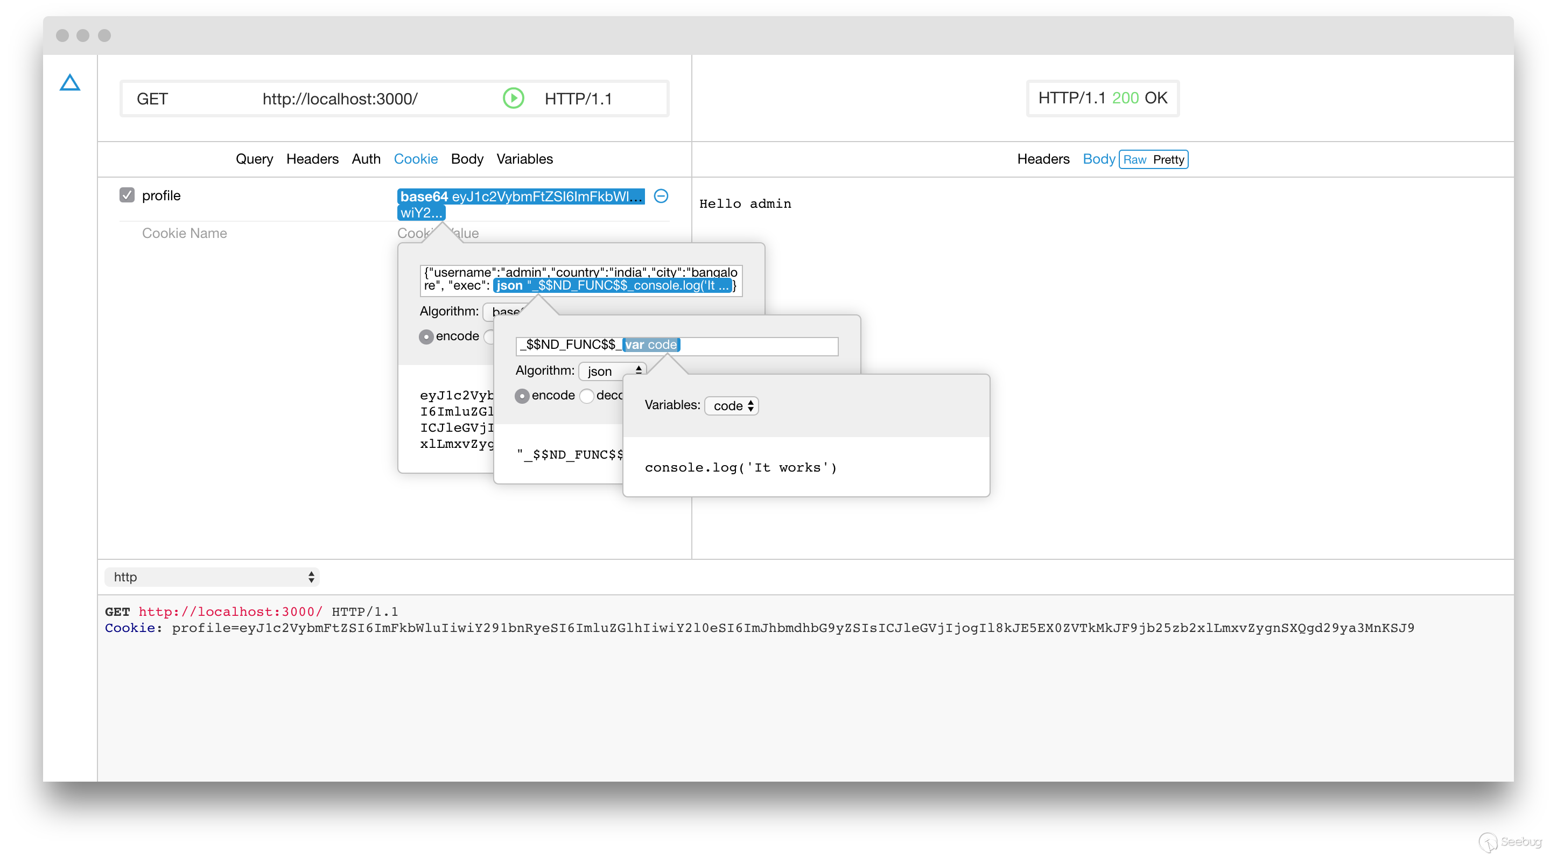Open the http format dropdown

tap(212, 577)
